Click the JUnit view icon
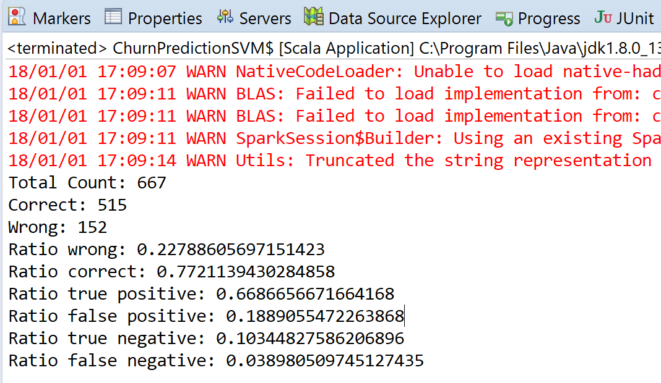This screenshot has width=661, height=383. tap(603, 18)
